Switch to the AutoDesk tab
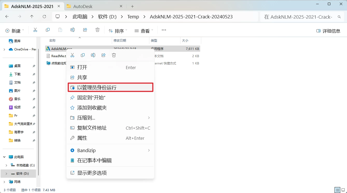The width and height of the screenshot is (347, 193). (x=95, y=6)
